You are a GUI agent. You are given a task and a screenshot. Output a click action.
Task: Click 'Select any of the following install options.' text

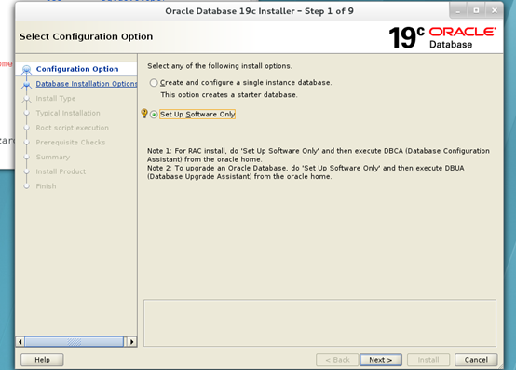click(x=220, y=66)
